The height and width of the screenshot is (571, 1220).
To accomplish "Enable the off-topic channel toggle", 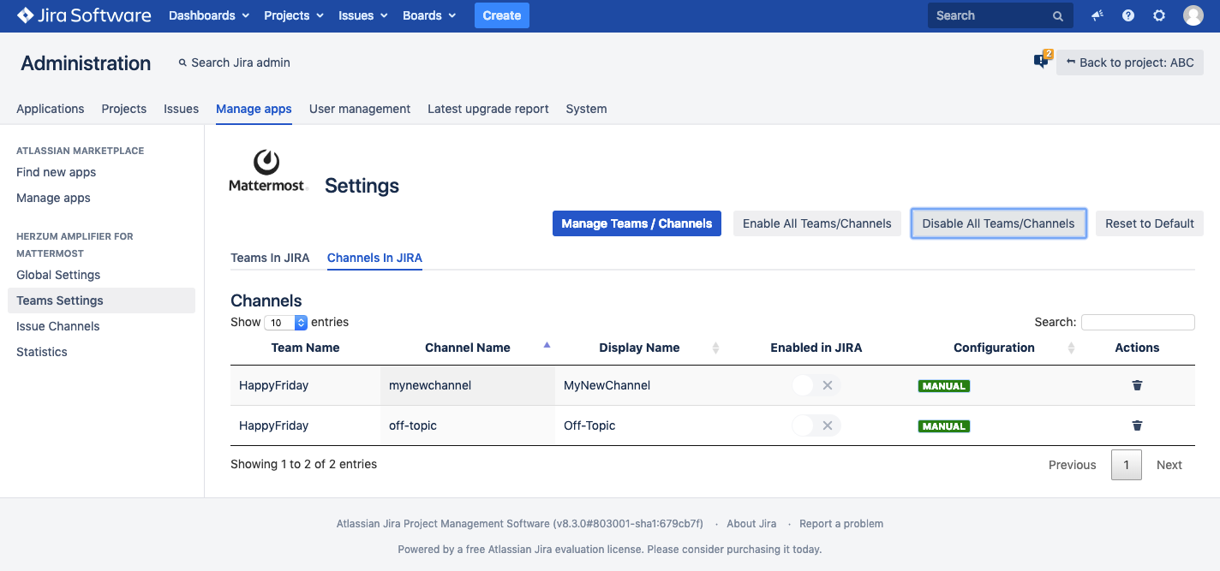I will 815,425.
